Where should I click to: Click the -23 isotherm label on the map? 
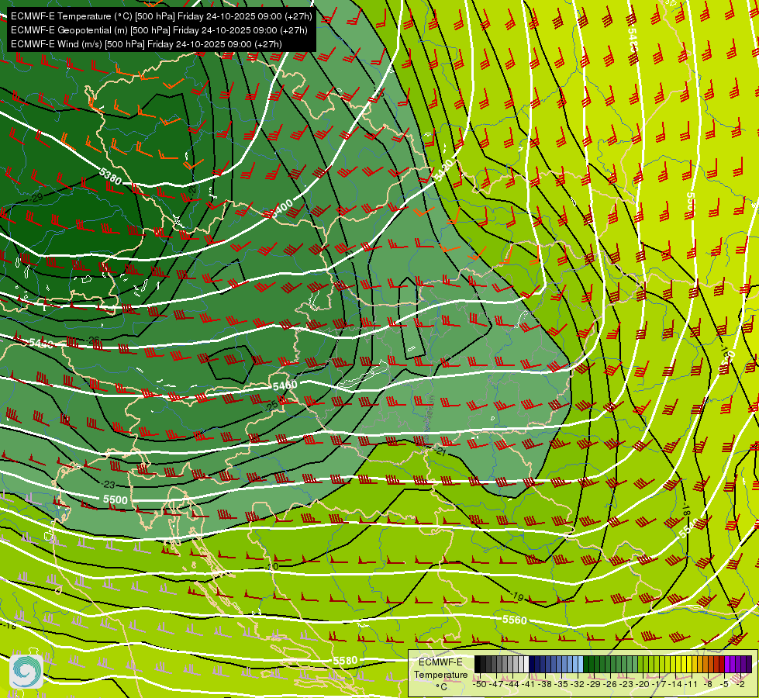(x=109, y=485)
